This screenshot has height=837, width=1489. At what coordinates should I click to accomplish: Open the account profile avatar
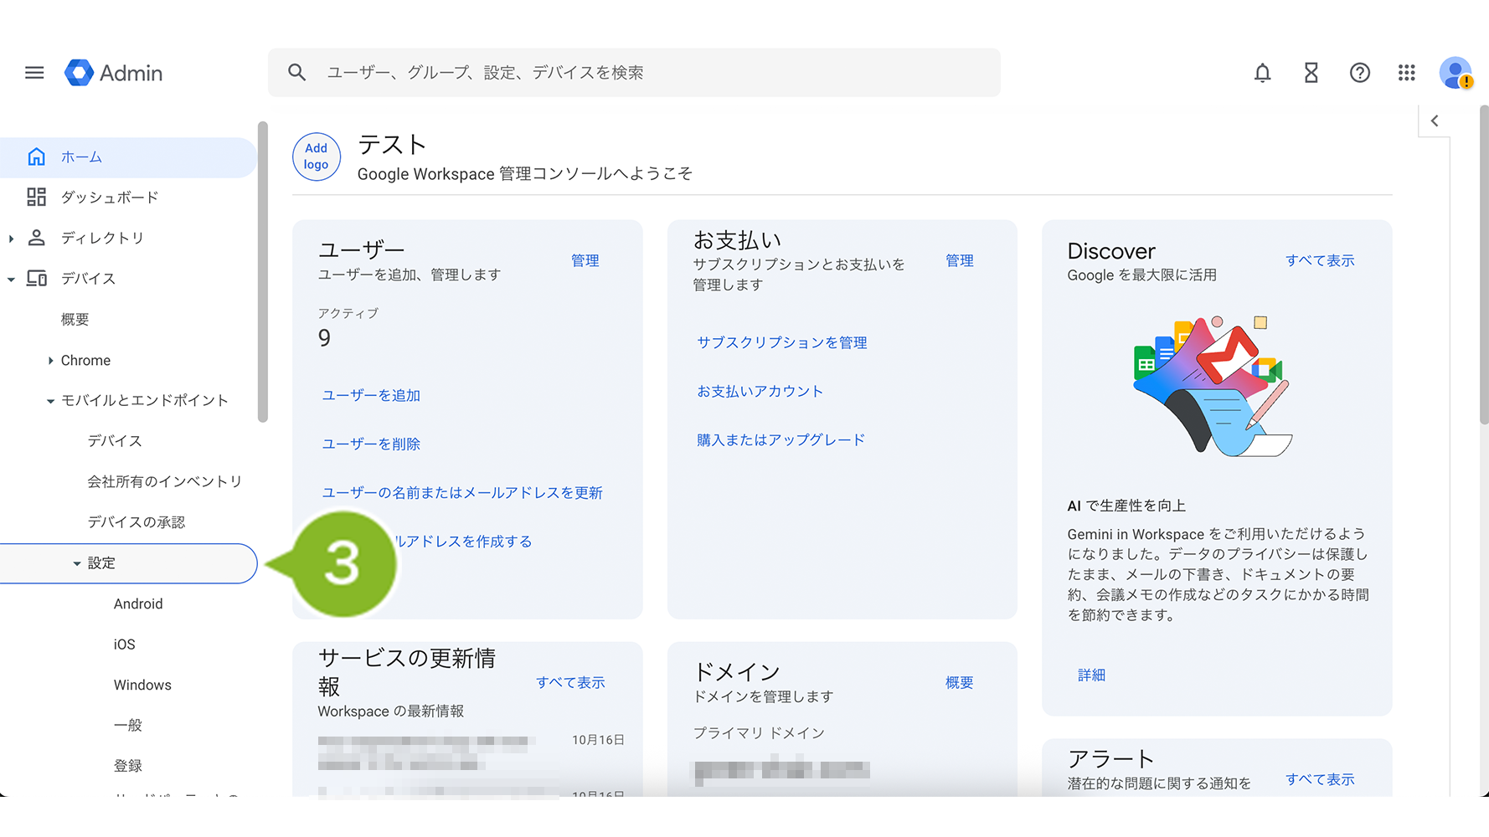click(x=1456, y=73)
